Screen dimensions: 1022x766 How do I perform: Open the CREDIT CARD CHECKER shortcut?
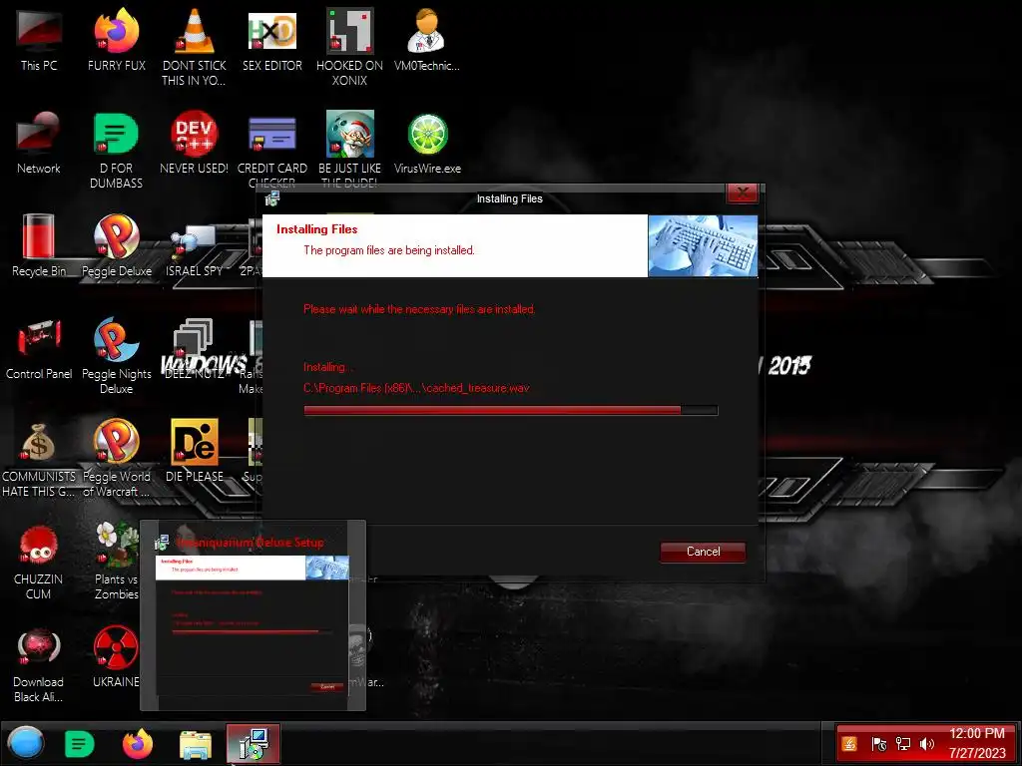point(272,149)
